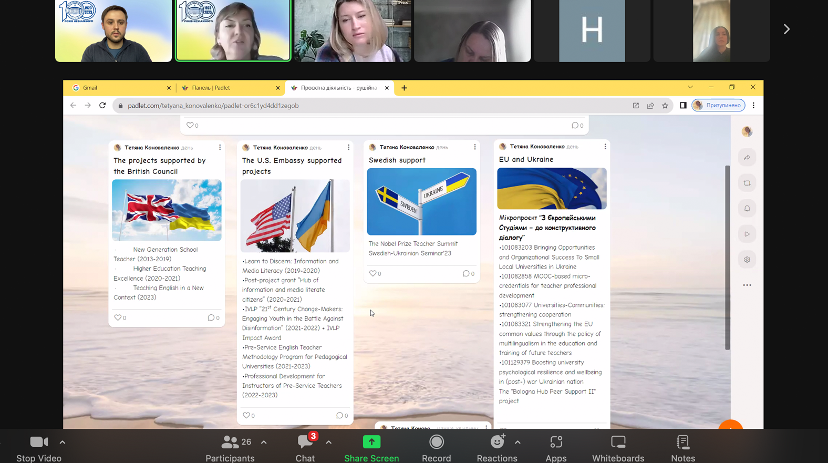The height and width of the screenshot is (463, 828).
Task: Open more options on EU and Ukraine post
Action: (x=605, y=147)
